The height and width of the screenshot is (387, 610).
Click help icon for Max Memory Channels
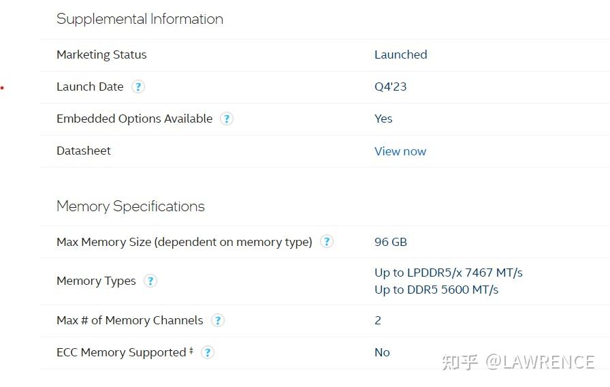tap(217, 320)
